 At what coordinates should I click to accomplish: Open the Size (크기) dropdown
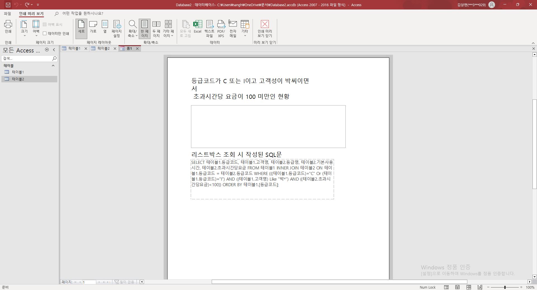click(x=24, y=28)
